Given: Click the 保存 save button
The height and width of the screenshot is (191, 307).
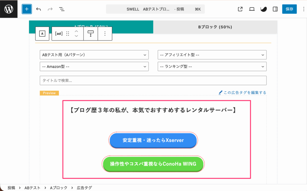Looking at the screenshot, I should click(x=289, y=9).
